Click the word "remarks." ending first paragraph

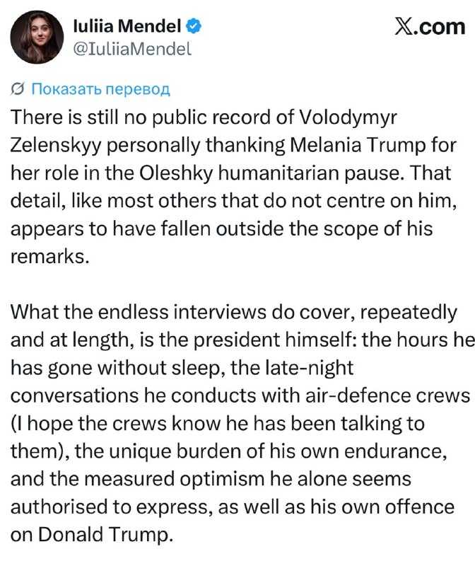(x=49, y=257)
